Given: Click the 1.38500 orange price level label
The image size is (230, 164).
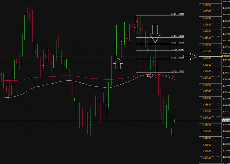Looking at the screenshot, I should click(x=207, y=78).
